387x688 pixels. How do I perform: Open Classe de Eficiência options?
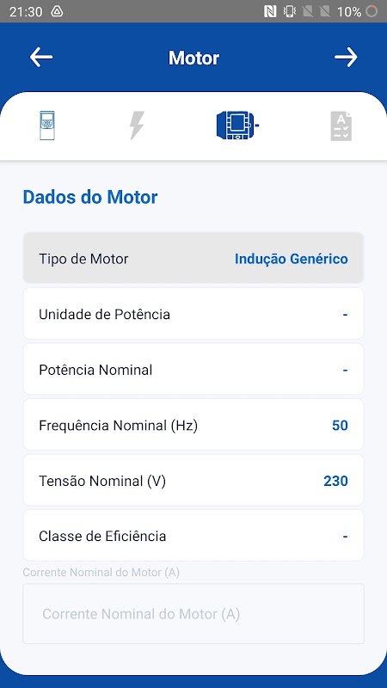(x=193, y=536)
